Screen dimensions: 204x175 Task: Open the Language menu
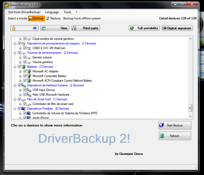(52, 12)
